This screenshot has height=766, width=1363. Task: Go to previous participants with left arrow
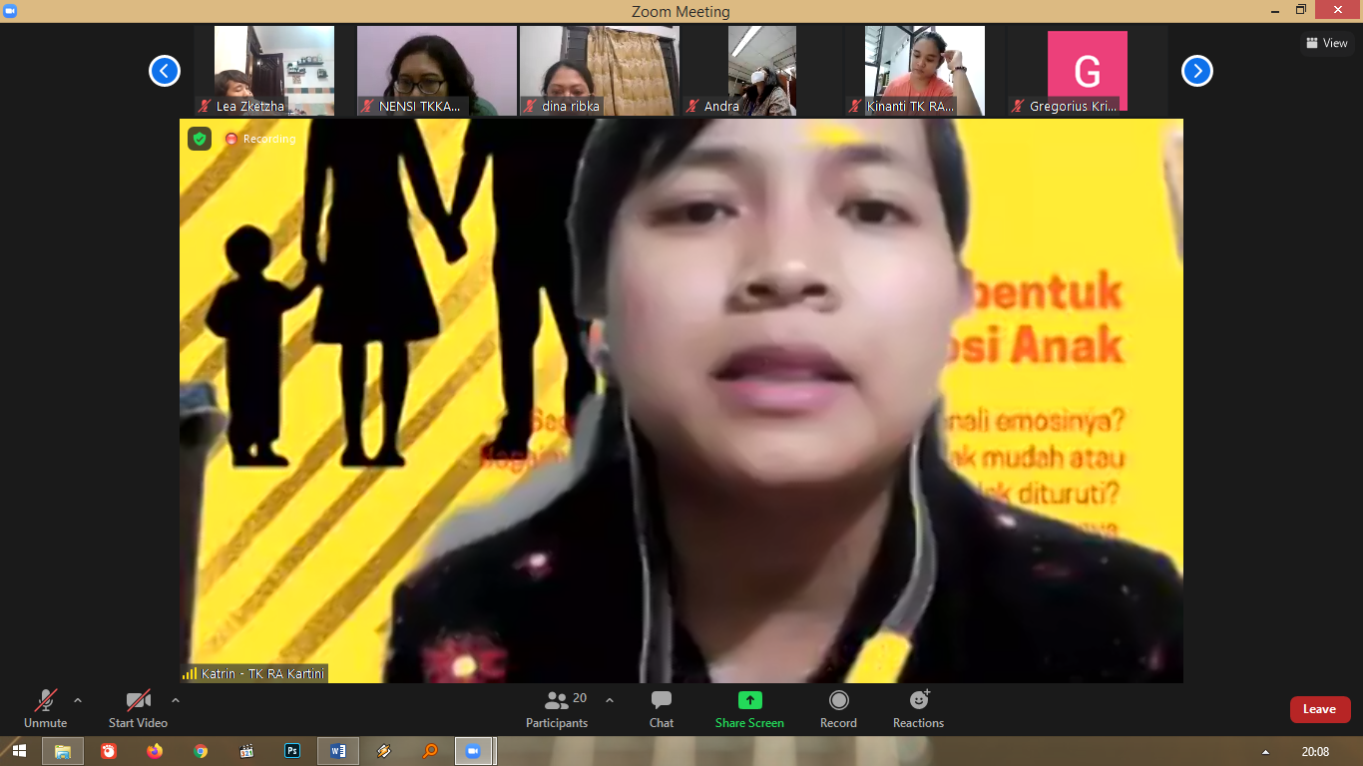point(165,71)
